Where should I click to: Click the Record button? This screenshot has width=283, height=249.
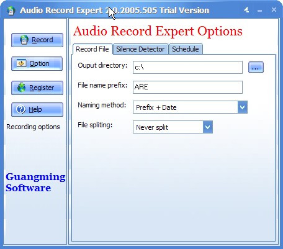click(x=37, y=40)
